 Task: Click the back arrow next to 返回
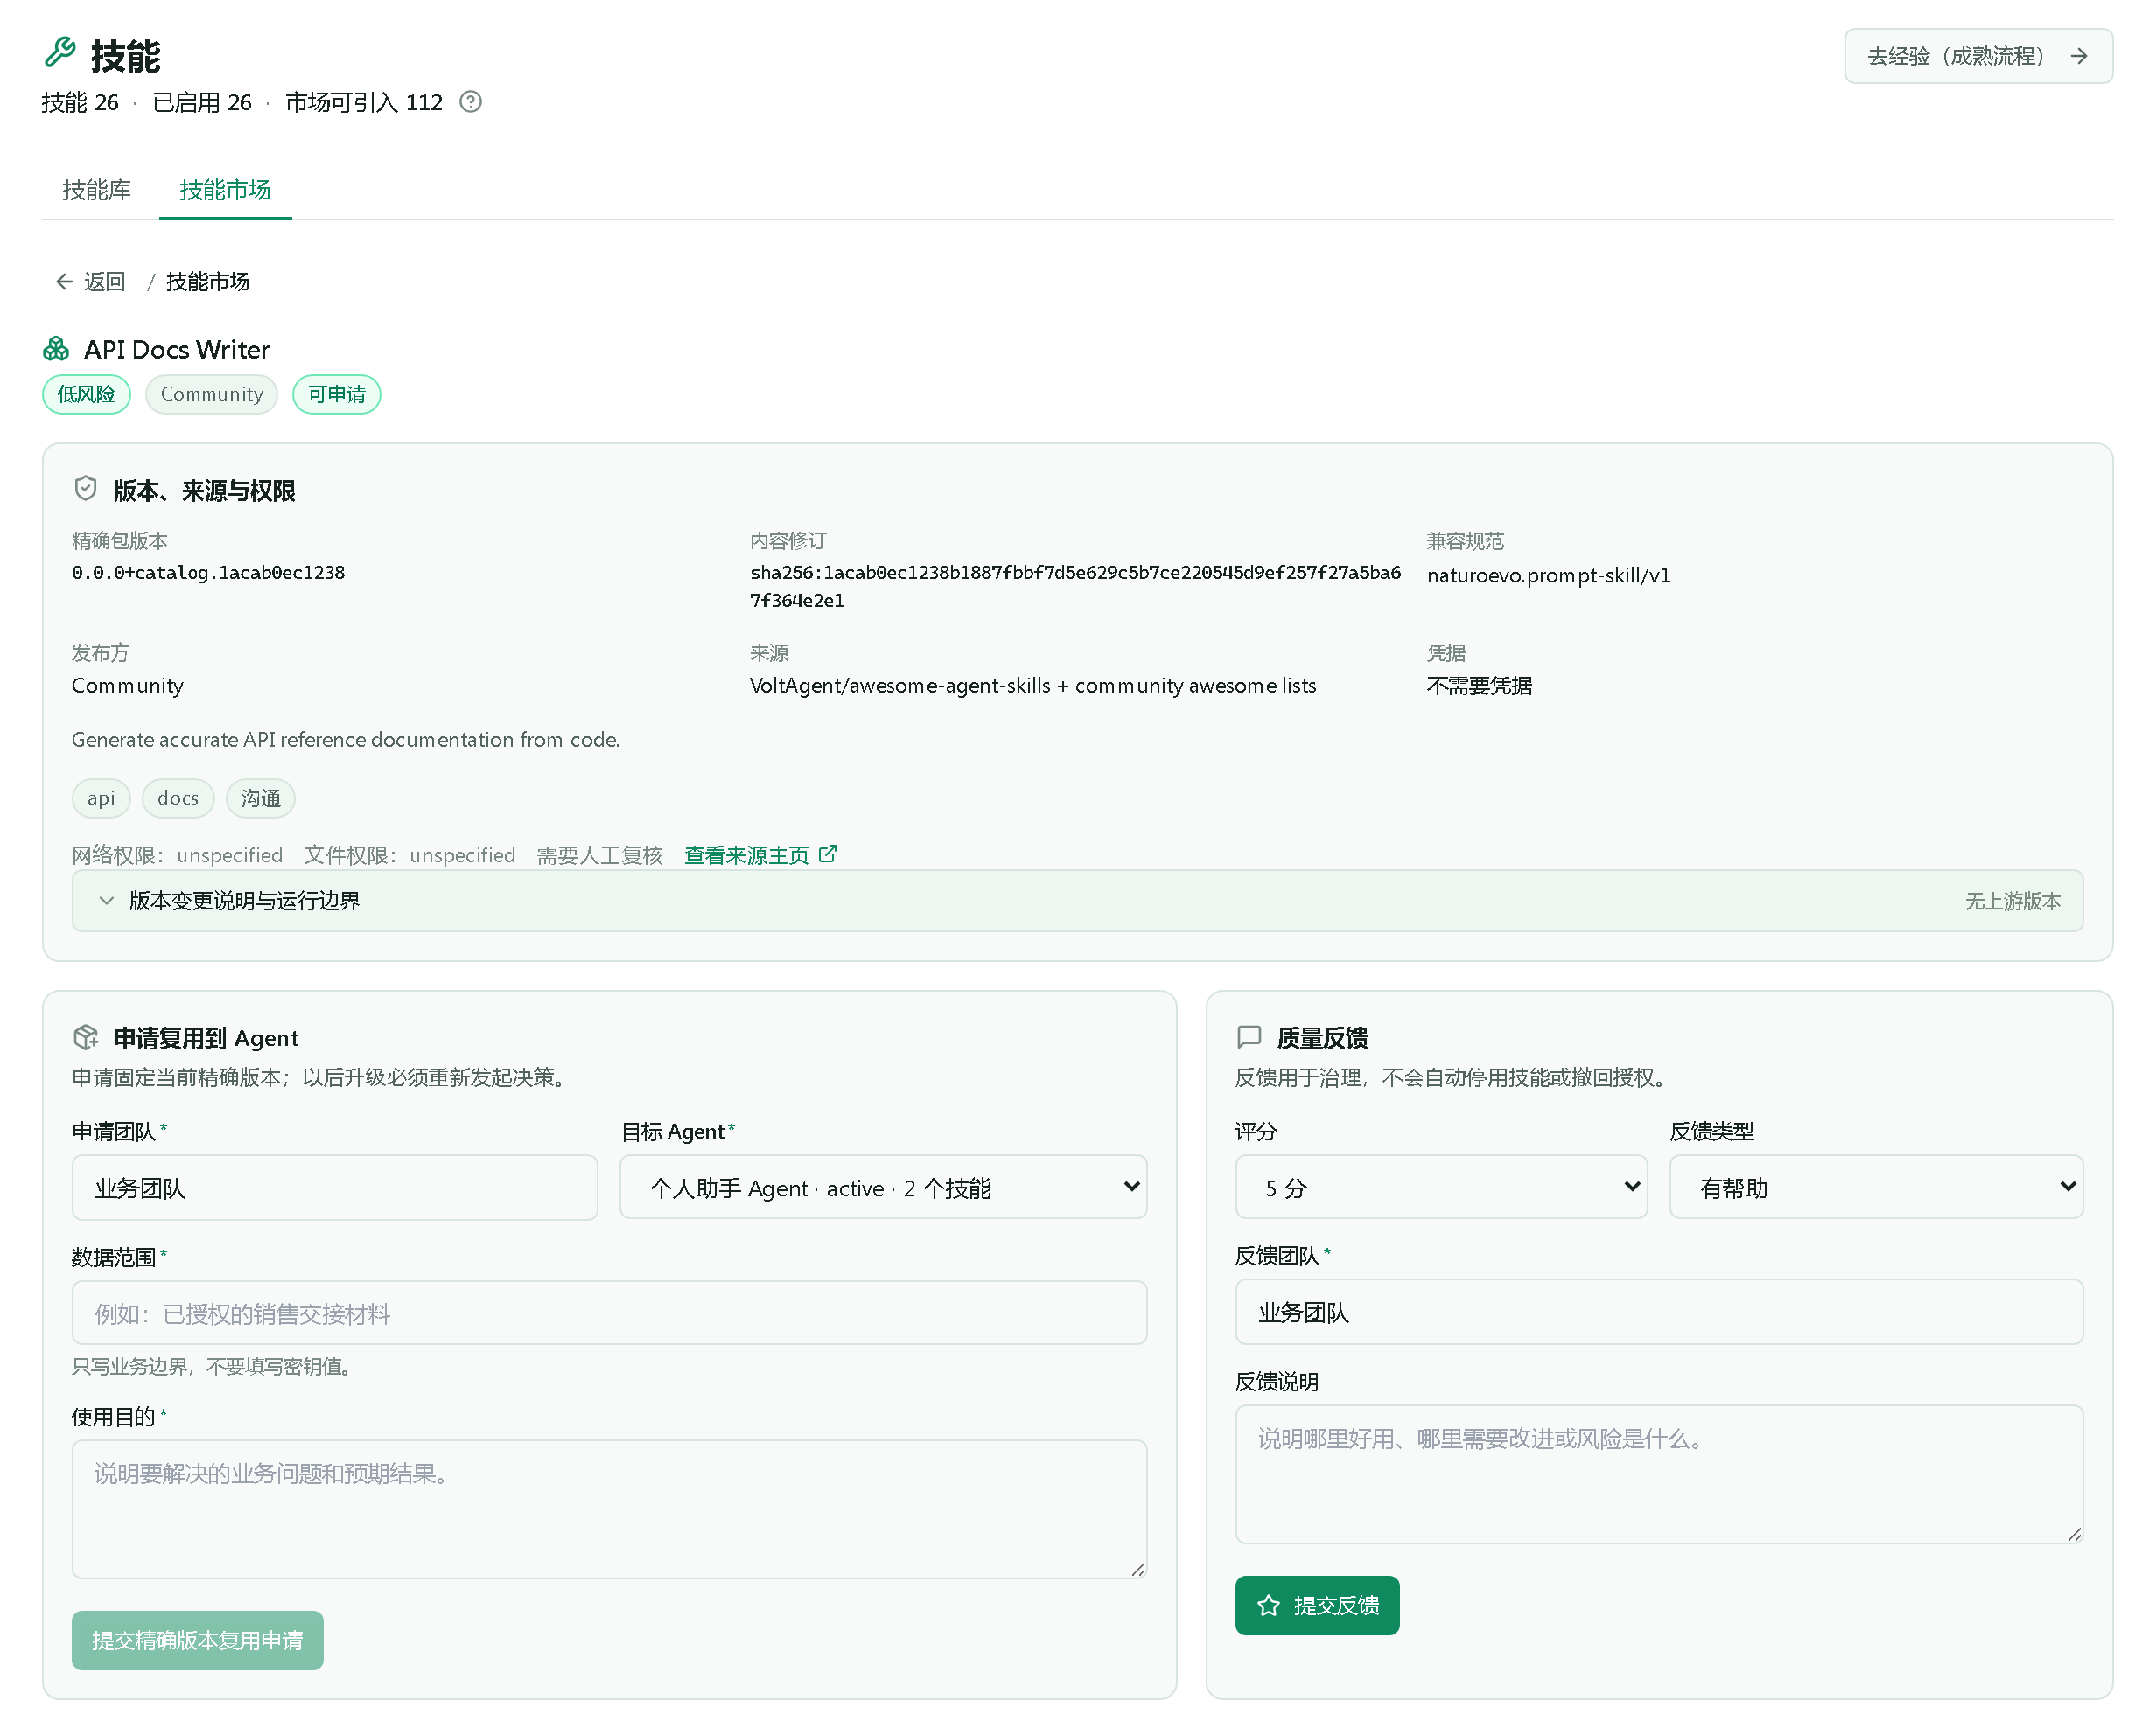[64, 282]
